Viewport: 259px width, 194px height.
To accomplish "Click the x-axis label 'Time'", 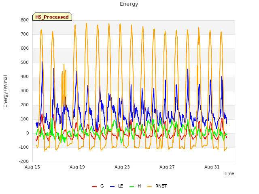I will 229,173.
